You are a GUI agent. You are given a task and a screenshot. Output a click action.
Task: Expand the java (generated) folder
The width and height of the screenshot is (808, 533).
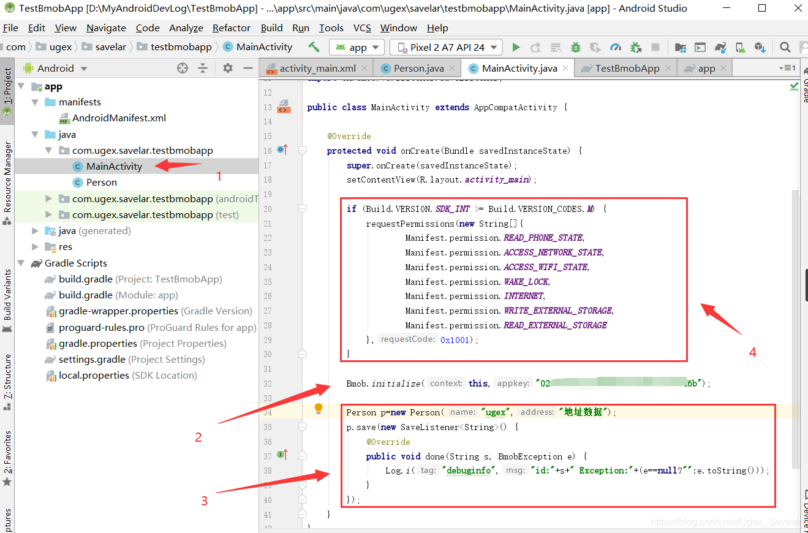36,231
